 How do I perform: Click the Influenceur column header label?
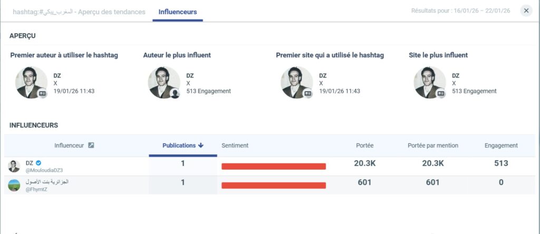(69, 145)
